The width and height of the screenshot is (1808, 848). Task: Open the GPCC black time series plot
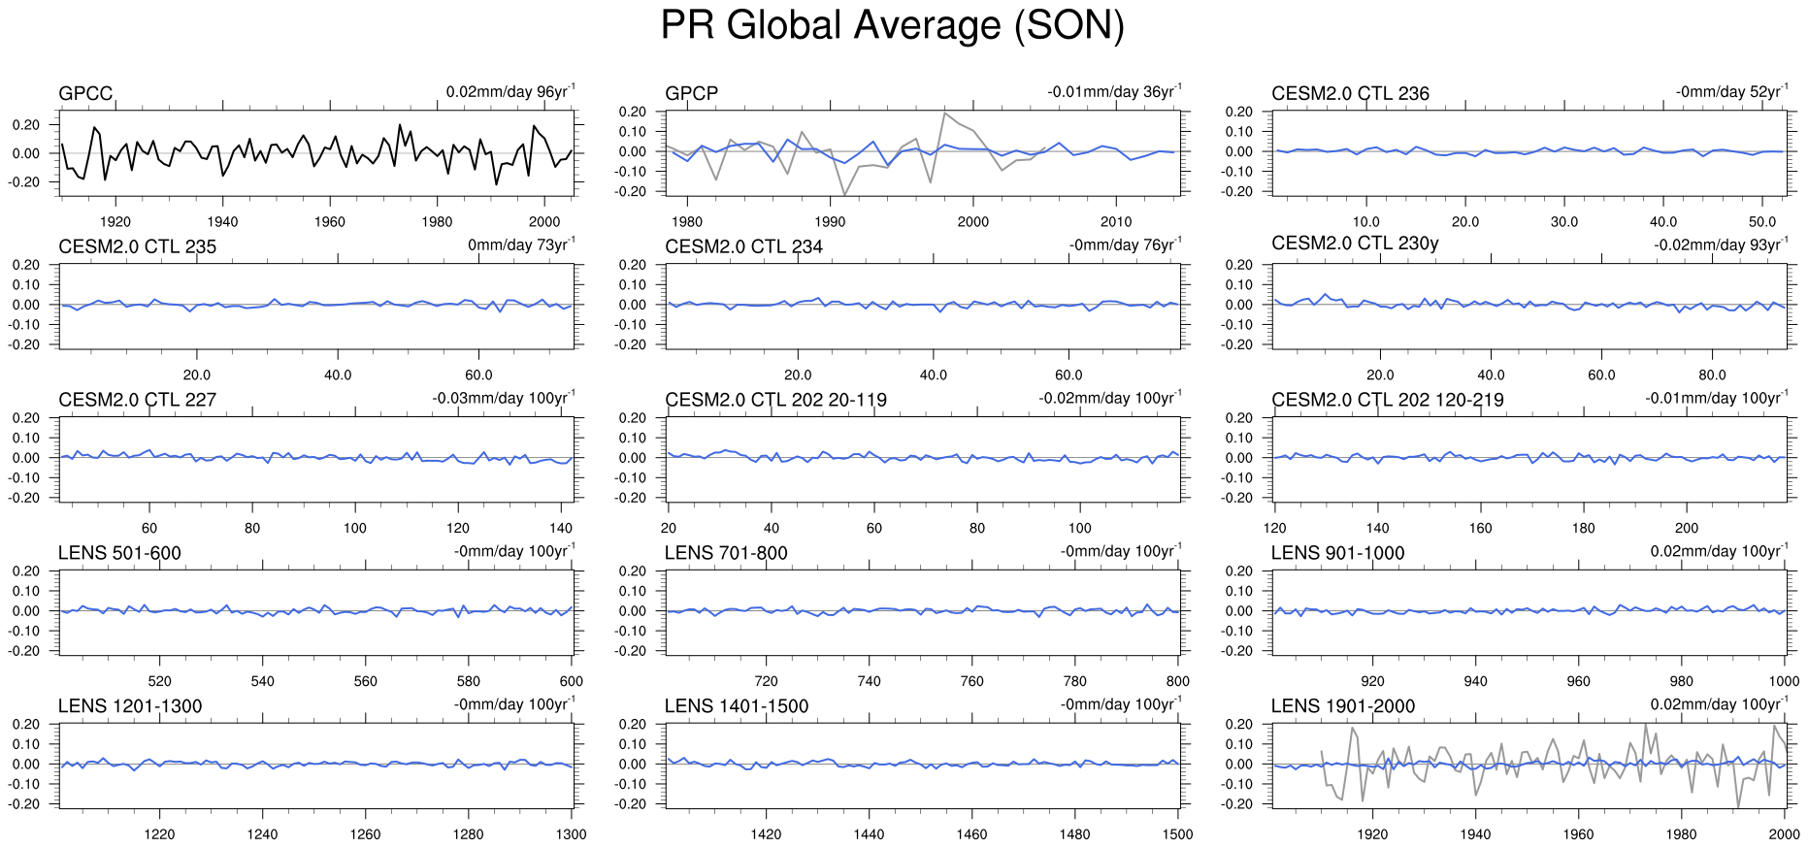[316, 153]
